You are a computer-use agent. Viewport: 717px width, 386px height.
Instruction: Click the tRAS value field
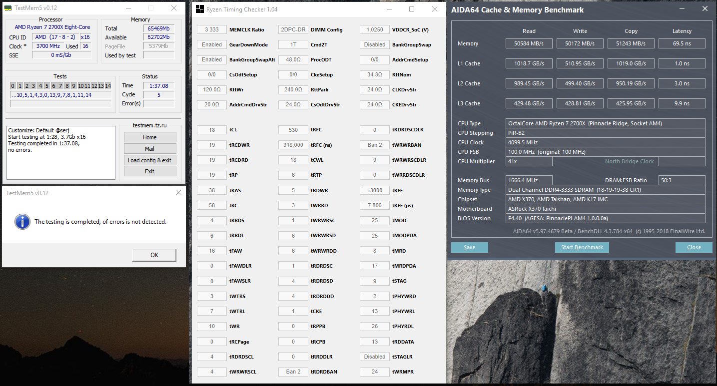pos(212,190)
